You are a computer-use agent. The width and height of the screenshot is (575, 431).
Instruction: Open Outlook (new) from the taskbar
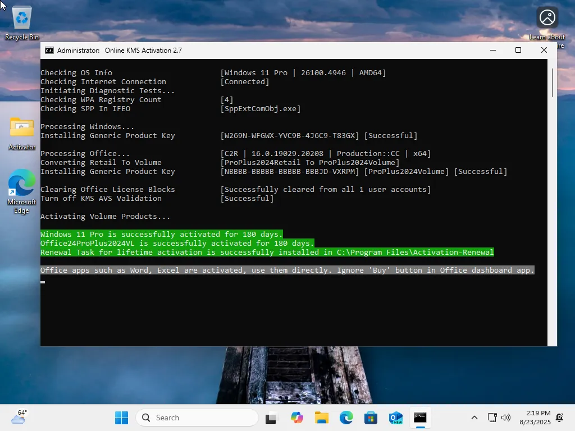point(396,418)
